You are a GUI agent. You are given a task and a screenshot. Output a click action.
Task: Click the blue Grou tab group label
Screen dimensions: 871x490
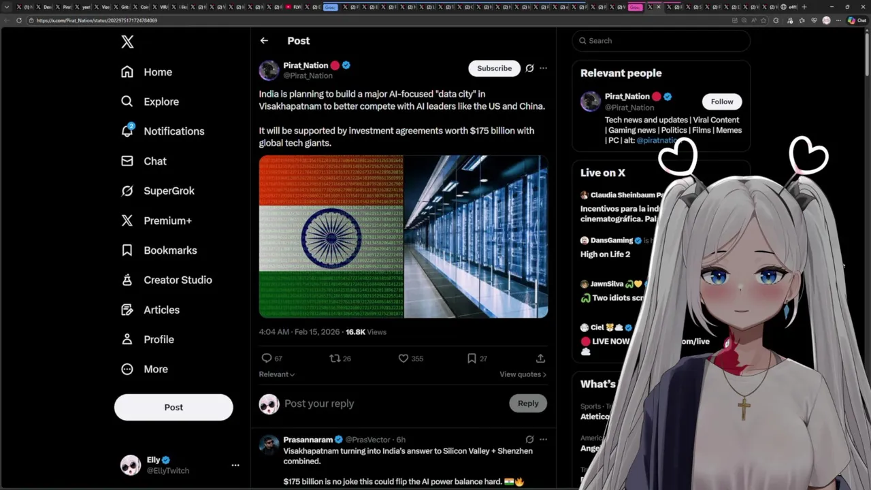(330, 7)
